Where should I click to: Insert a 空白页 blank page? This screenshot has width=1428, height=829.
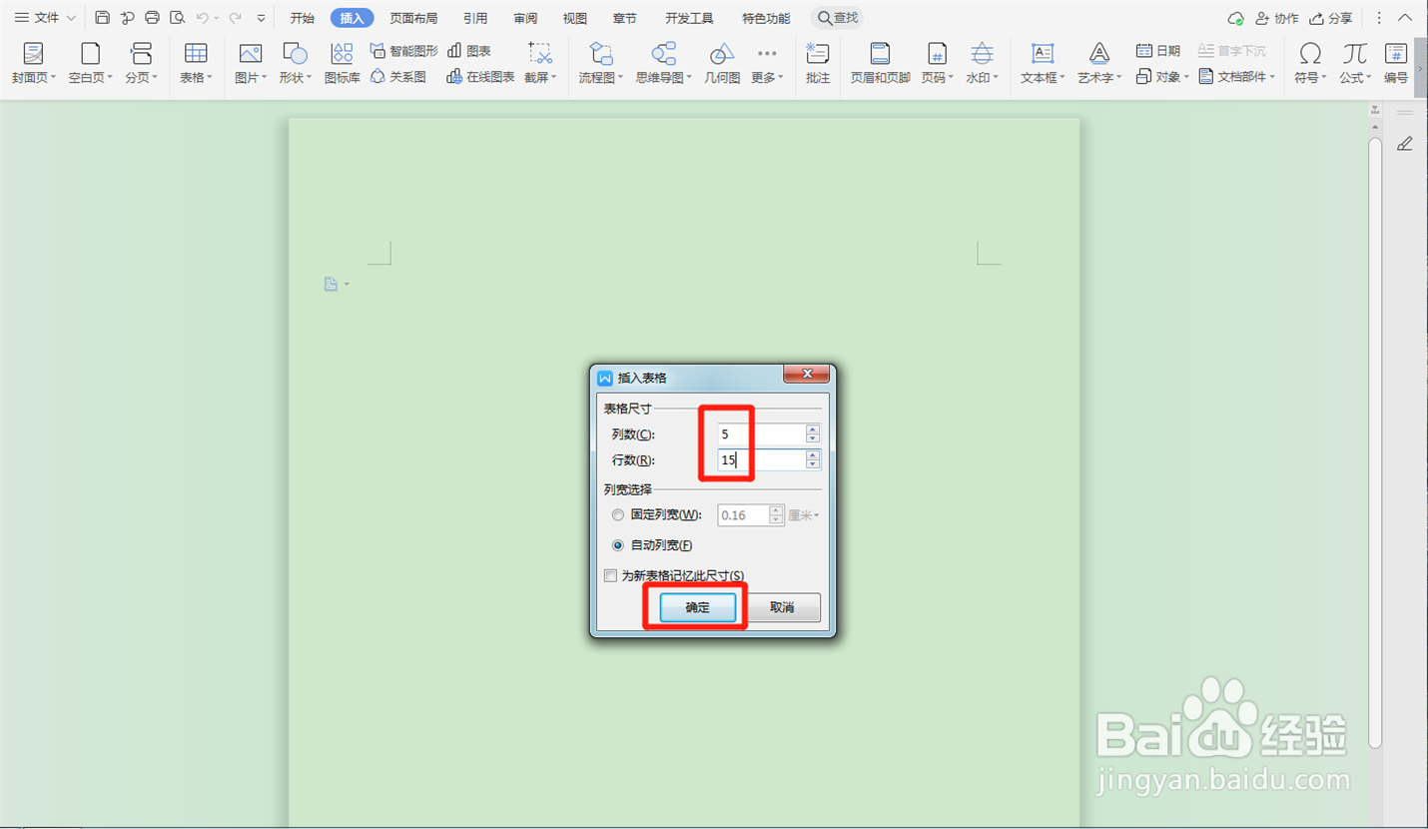tap(91, 63)
